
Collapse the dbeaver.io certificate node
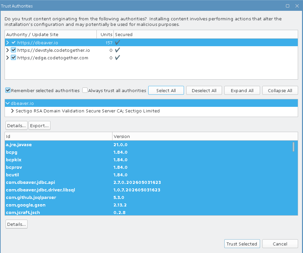click(x=8, y=103)
